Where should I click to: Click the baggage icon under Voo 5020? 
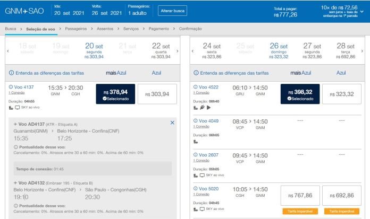[x=196, y=209]
